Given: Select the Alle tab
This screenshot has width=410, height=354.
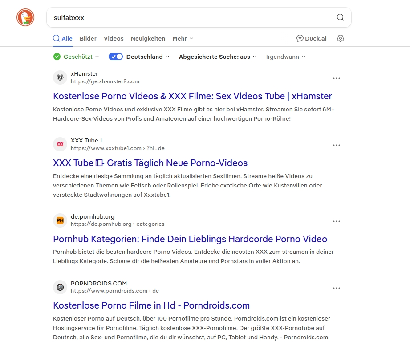Looking at the screenshot, I should click(63, 38).
